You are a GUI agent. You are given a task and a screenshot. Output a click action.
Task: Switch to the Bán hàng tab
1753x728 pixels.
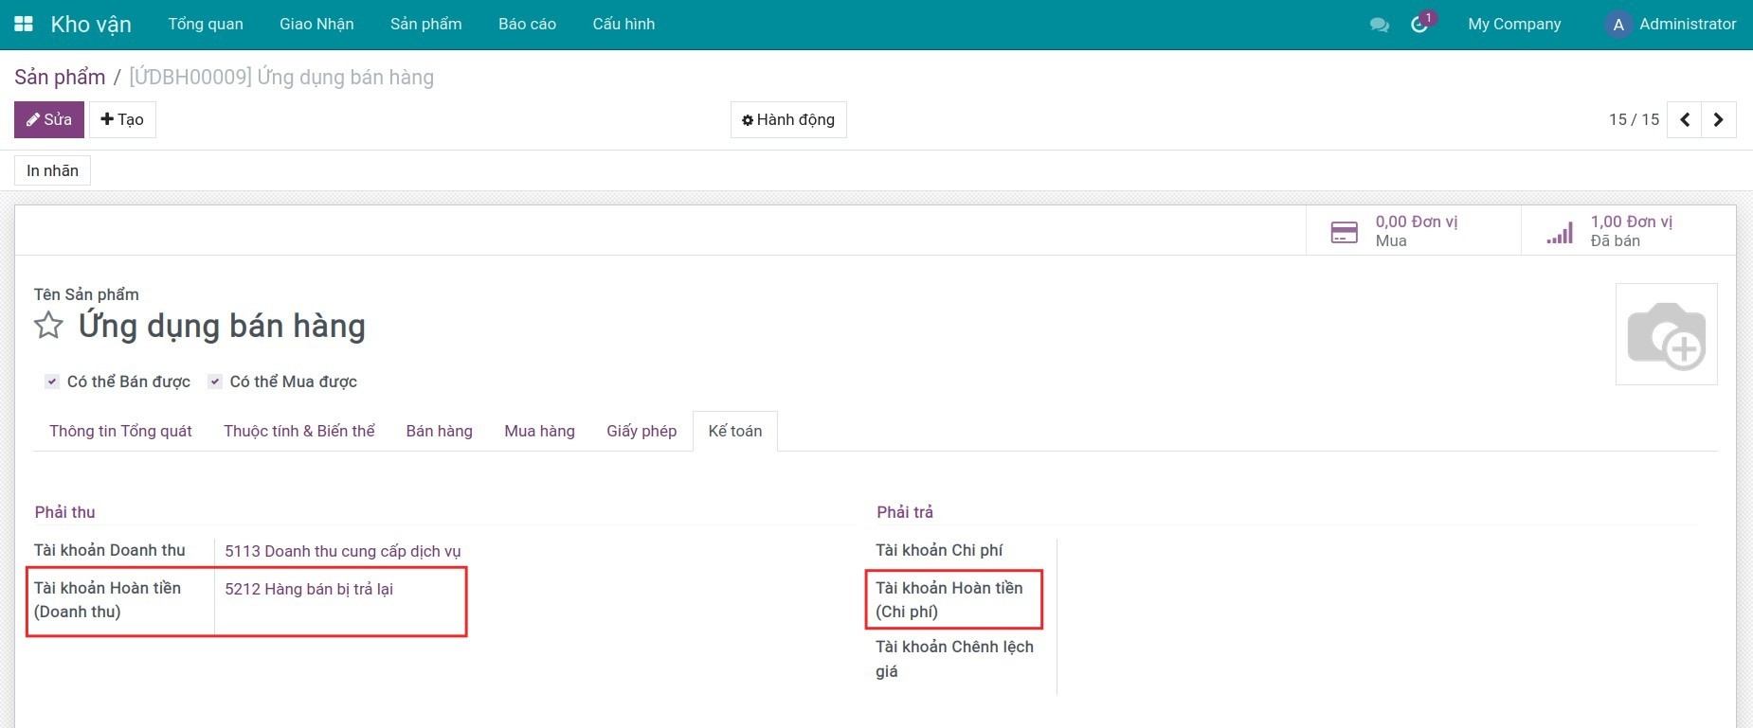pos(439,431)
